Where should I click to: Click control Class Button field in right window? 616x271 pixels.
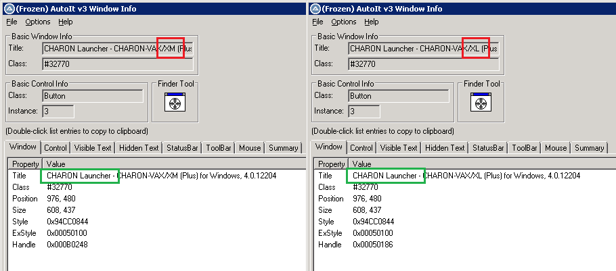[x=399, y=96]
